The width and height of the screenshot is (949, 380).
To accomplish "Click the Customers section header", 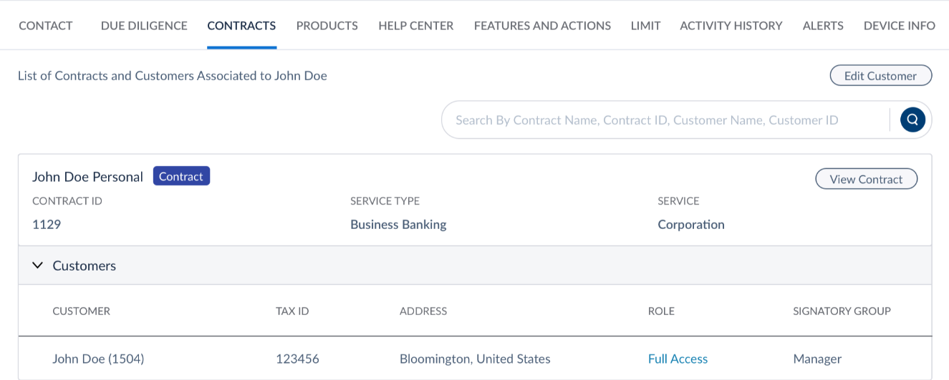I will click(84, 265).
